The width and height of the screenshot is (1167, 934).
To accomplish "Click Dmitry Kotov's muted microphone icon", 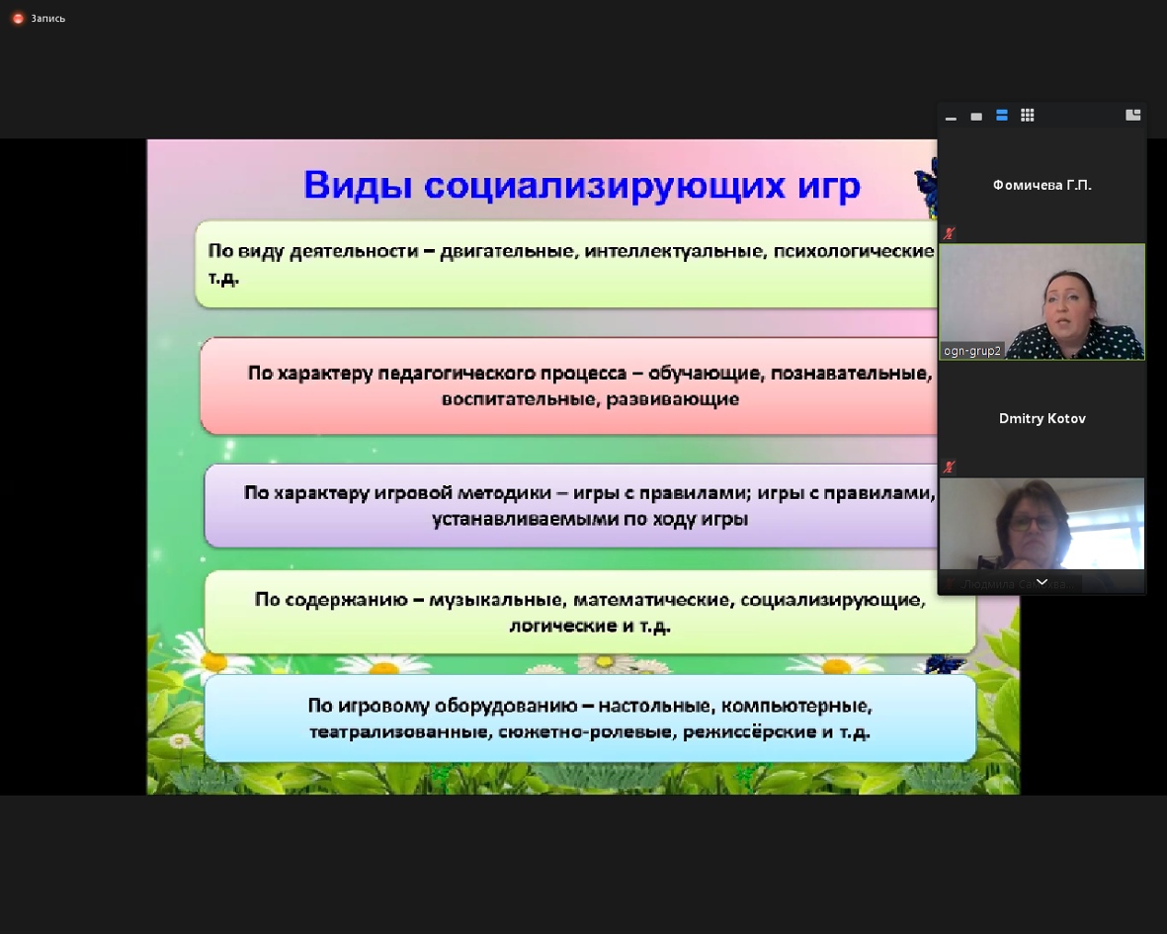I will [x=949, y=467].
